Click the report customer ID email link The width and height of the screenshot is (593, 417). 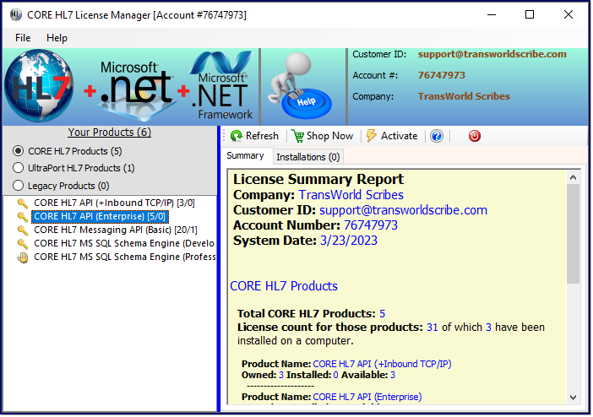(x=403, y=210)
